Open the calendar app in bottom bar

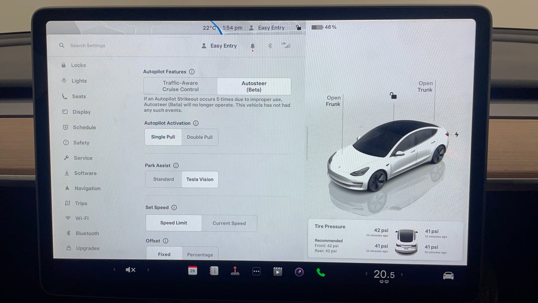(x=192, y=271)
